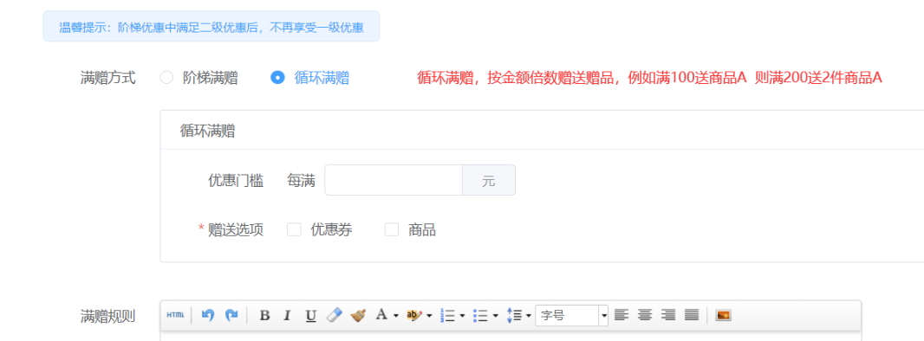Open the 字号 font size dropdown

[571, 316]
